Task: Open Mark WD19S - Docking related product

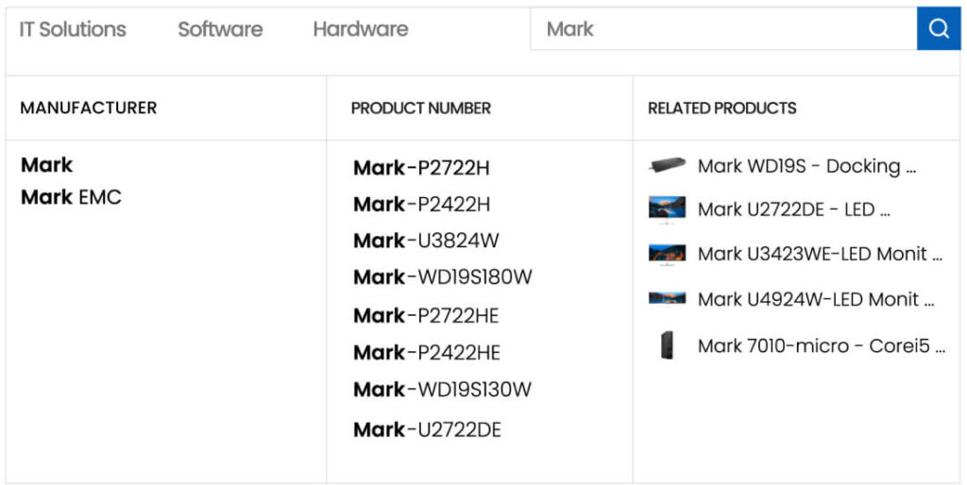Action: [x=806, y=166]
